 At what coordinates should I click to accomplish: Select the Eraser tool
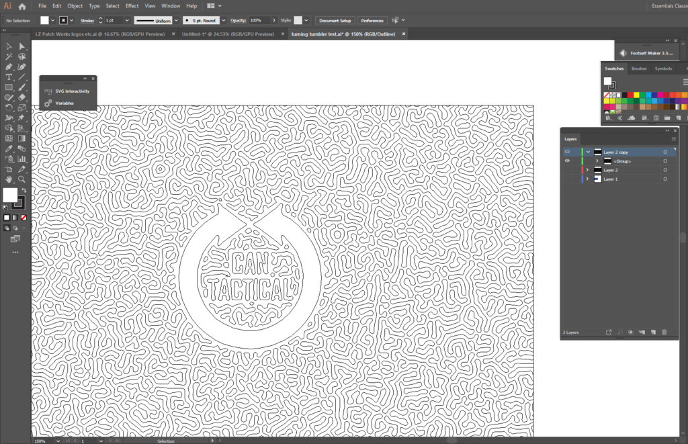pyautogui.click(x=21, y=97)
